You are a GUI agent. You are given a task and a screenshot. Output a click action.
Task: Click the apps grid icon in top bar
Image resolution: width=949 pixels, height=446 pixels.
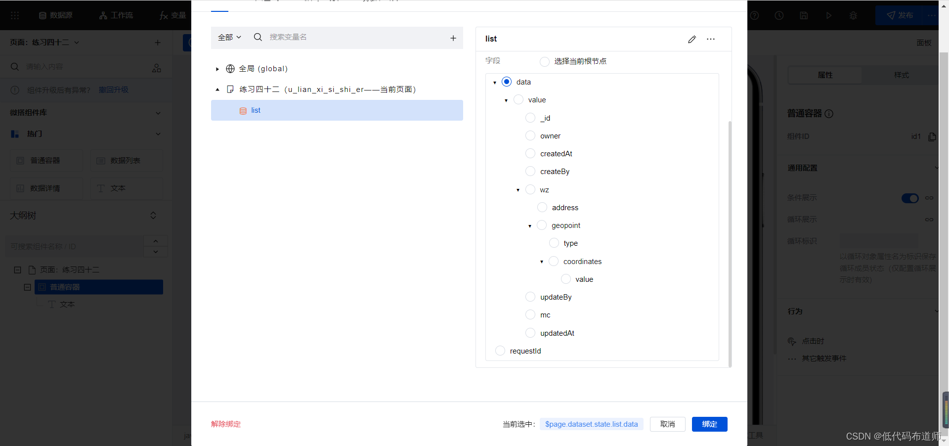[15, 15]
